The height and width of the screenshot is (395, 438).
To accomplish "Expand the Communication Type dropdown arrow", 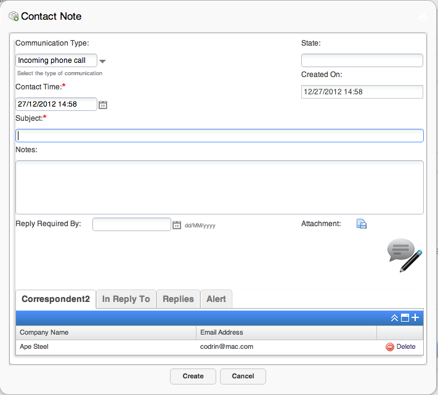I will pos(103,61).
